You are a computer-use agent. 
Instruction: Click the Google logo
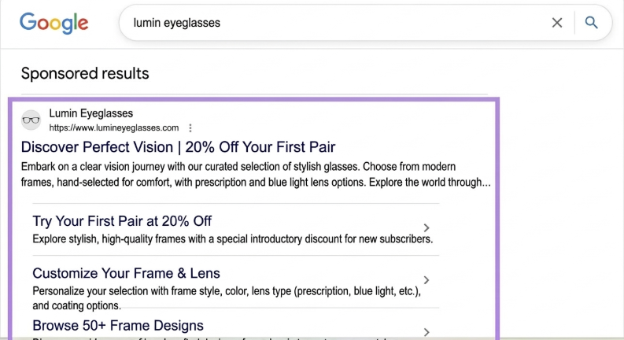tap(54, 23)
